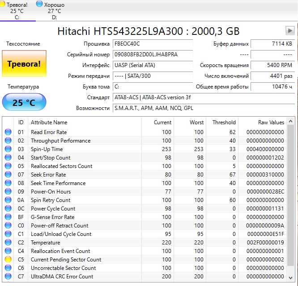Click yellow caution orb for Current Pending Sector
The width and height of the screenshot is (298, 286).
tap(8, 260)
